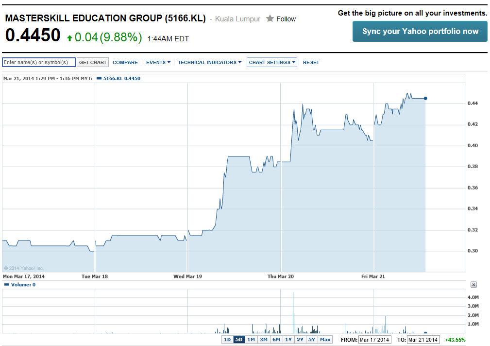Screen dimensions: 490x346
Task: Click the MASTERSKILL EDUCATION GROUP (5166.KL) title
Action: pos(105,18)
